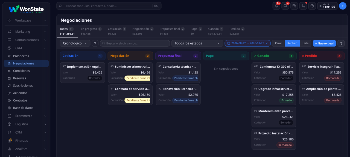The width and height of the screenshot is (350, 157).
Task: Open the kanban settings sliders icon
Action: 341,43
